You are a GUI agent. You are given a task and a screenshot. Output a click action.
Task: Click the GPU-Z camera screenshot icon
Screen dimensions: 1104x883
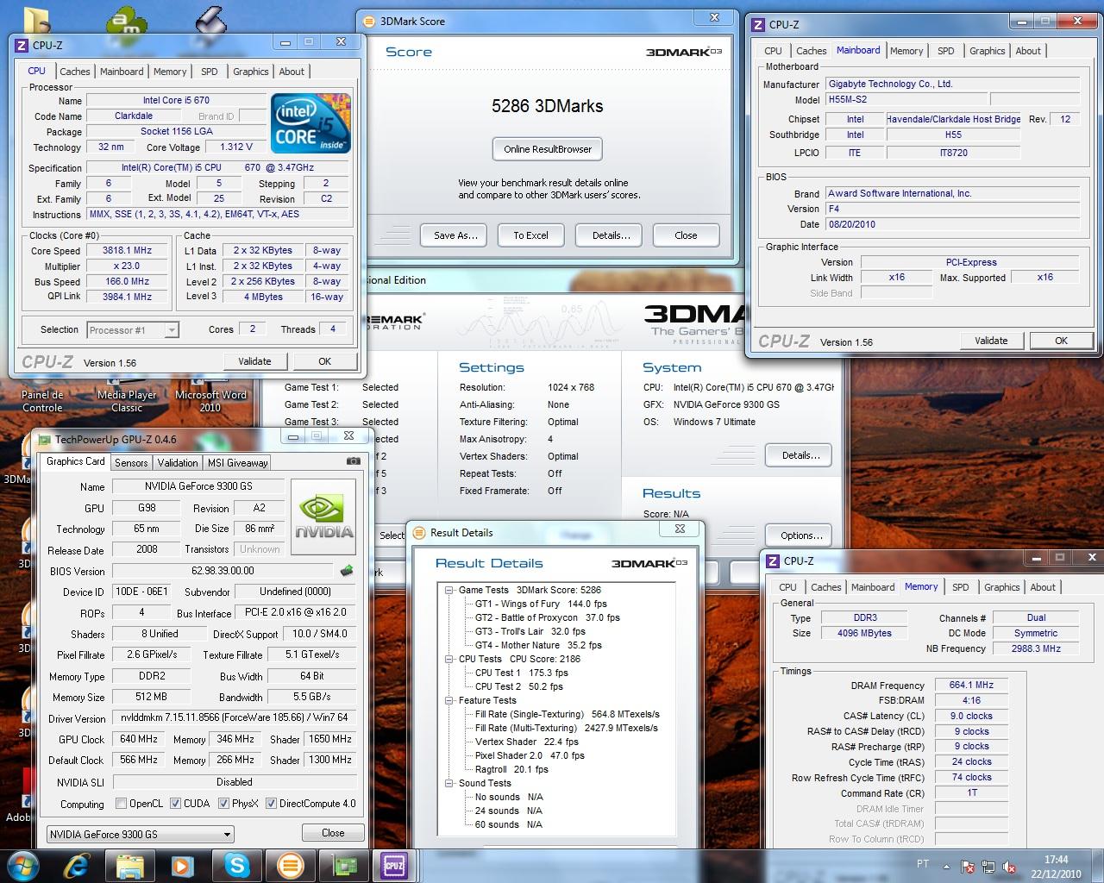(353, 461)
